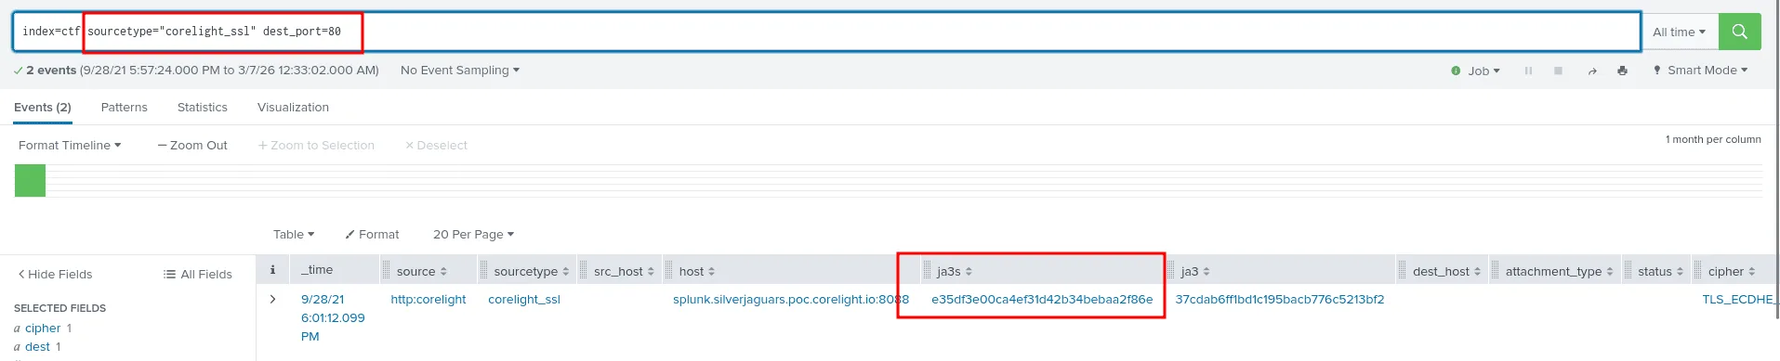Click the SELECTED FIELDS heading
The image size is (1780, 361).
pos(59,308)
